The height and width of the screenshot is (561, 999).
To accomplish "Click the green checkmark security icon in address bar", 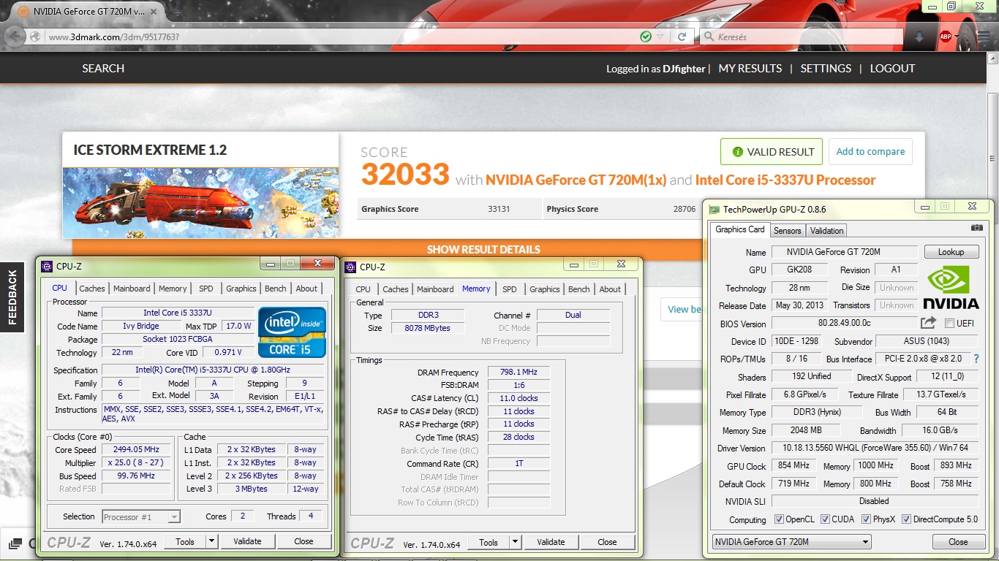I will (646, 37).
